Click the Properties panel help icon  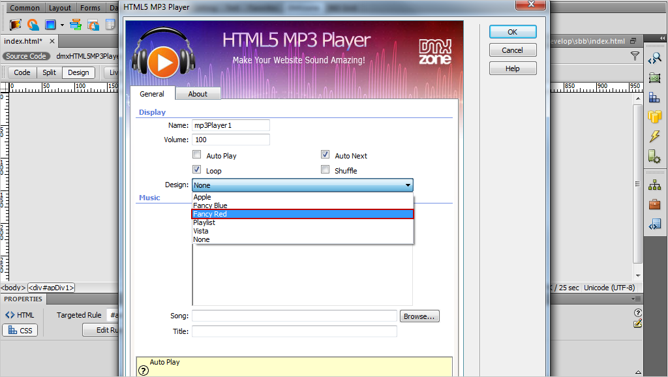click(638, 312)
